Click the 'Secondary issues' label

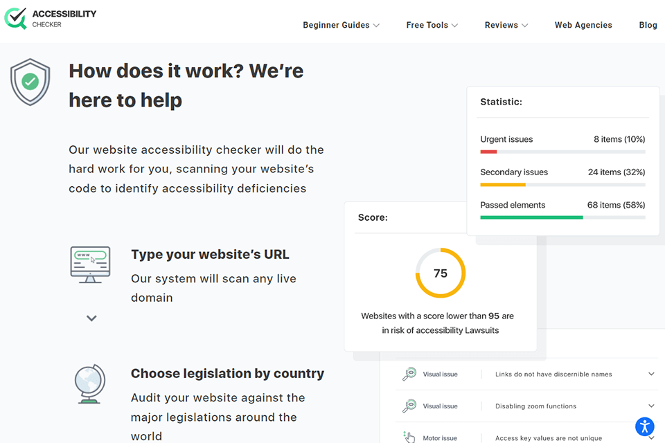click(514, 172)
